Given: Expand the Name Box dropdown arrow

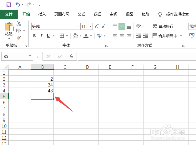Looking at the screenshot, I should coord(30,56).
